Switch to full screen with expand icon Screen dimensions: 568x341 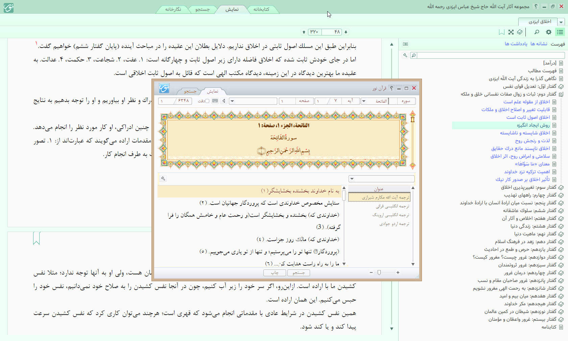click(x=511, y=32)
